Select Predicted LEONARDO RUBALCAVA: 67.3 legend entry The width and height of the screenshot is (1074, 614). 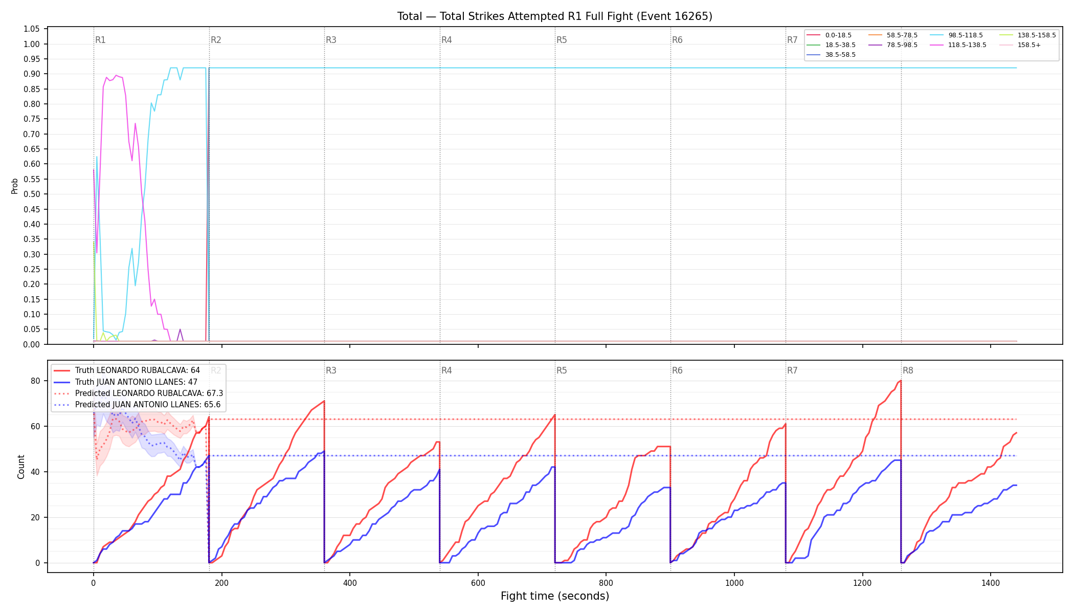(x=138, y=393)
